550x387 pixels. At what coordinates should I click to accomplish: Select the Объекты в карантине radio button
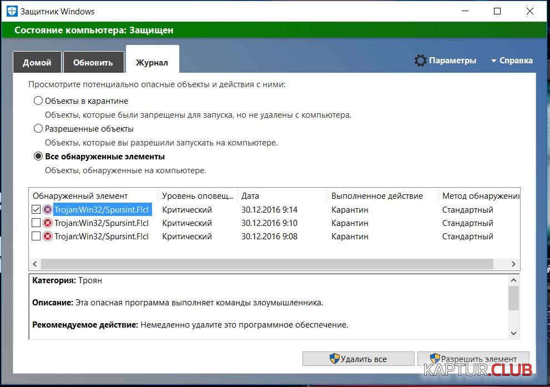coord(38,100)
